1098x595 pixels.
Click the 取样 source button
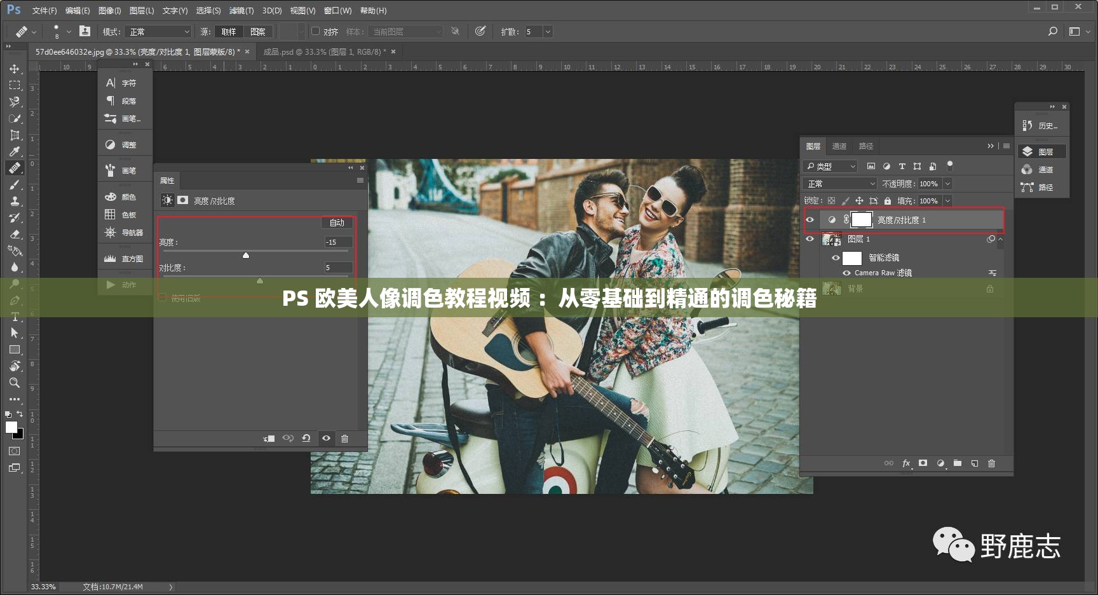(229, 31)
